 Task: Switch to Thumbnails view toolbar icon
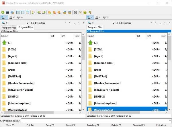[x=28, y=12]
